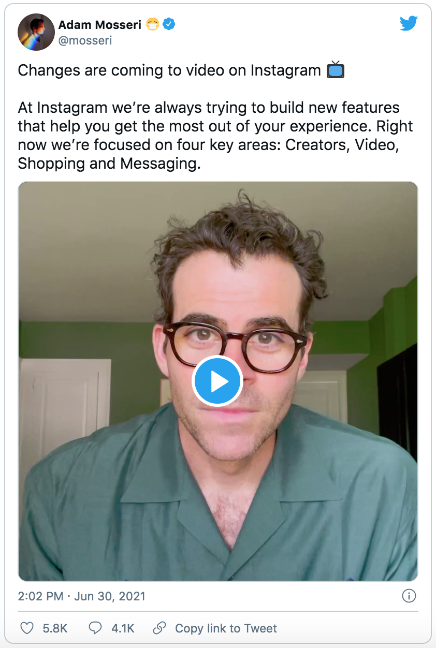This screenshot has width=436, height=648.
Task: Click the 5.8K likes count
Action: click(55, 628)
